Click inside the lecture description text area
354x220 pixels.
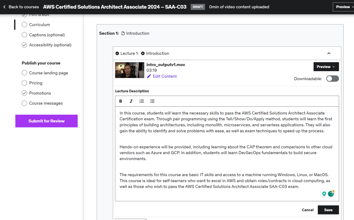pos(227,154)
